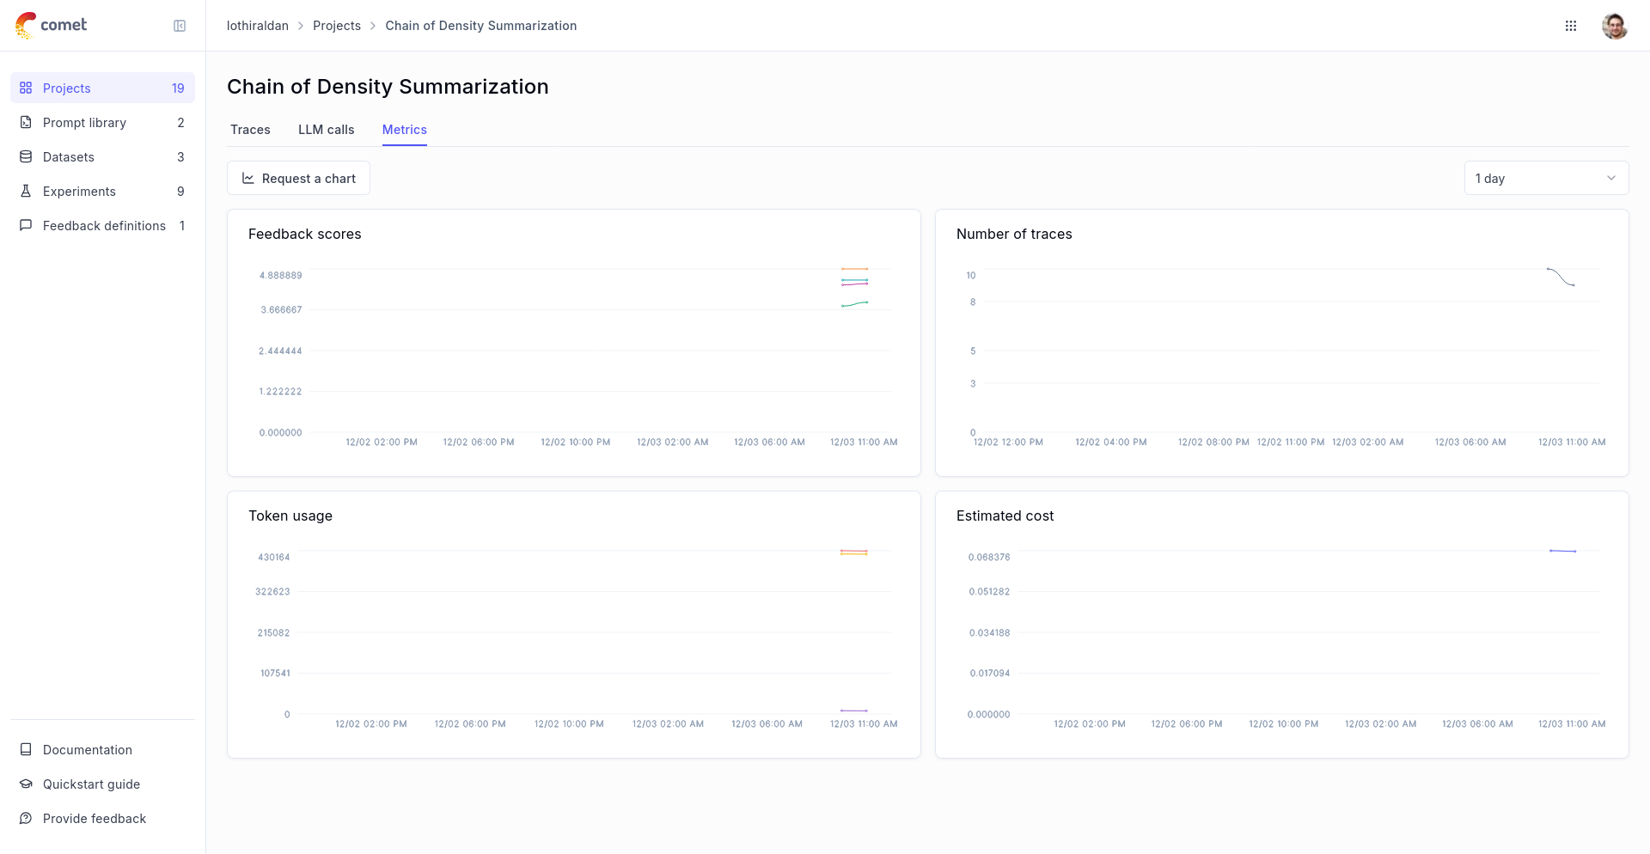Open the lothiraldan breadcrumb menu

[257, 25]
